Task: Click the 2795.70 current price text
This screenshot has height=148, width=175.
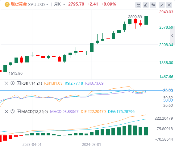Action: point(76,4)
